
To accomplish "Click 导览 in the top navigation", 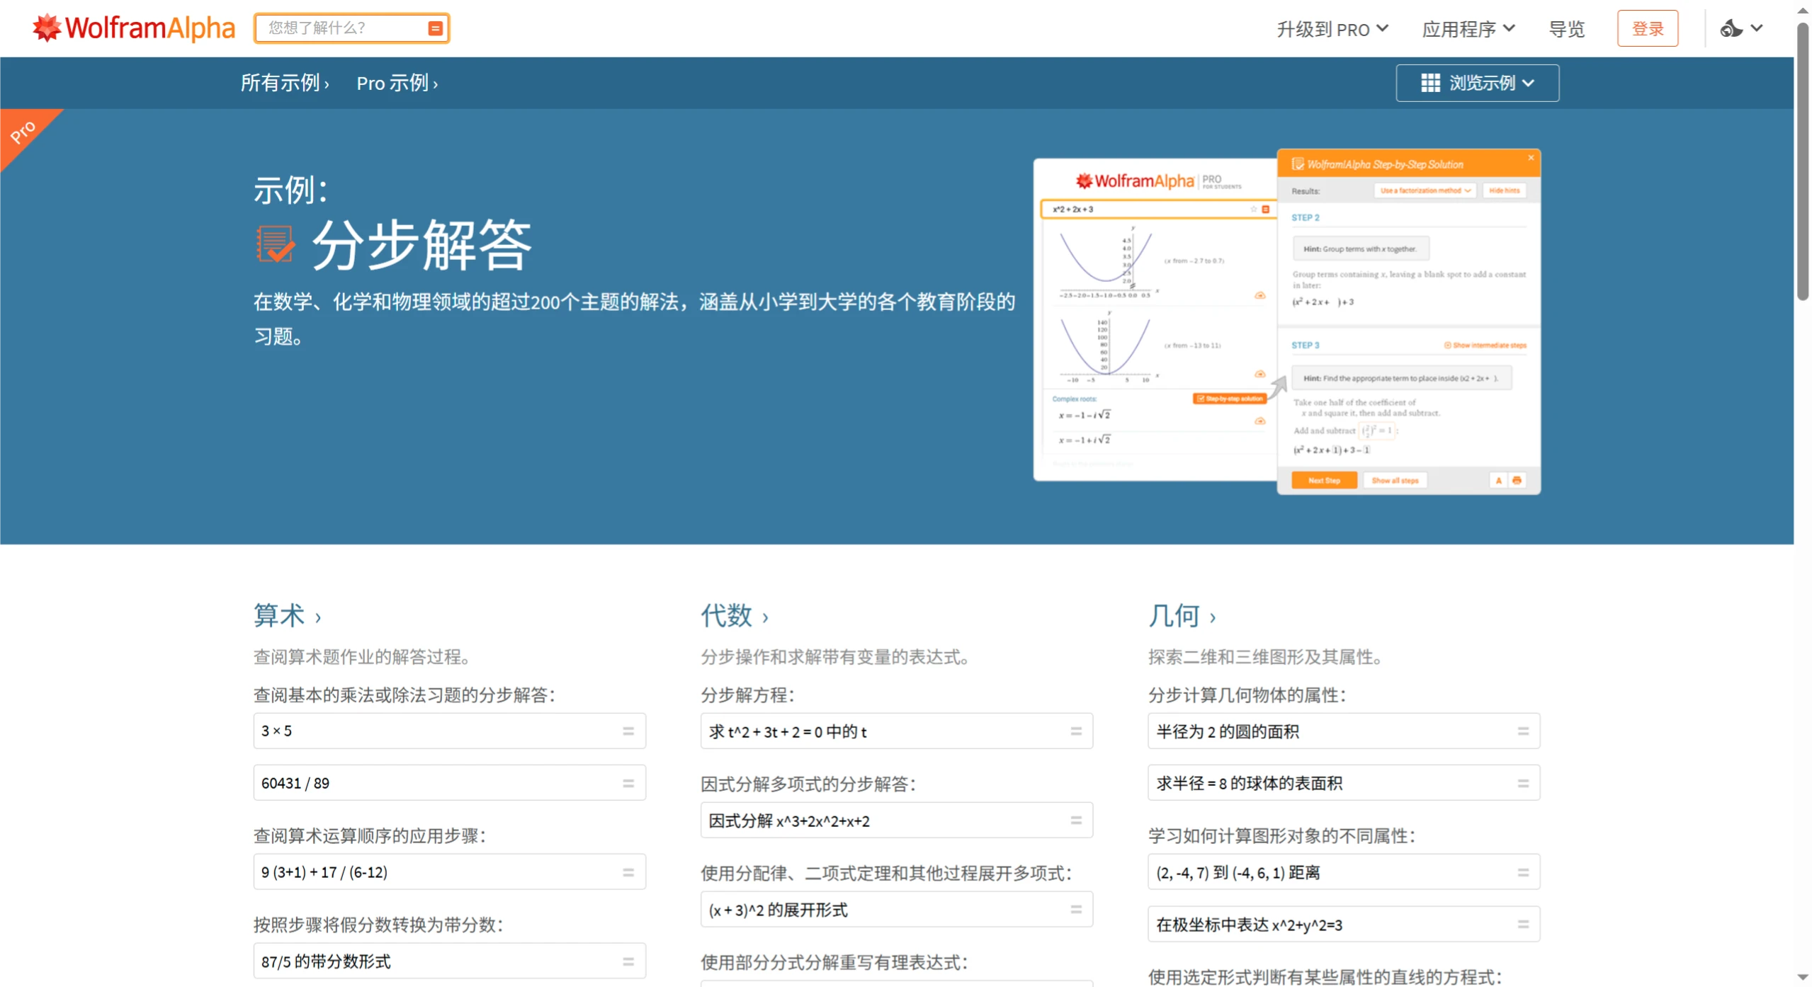I will (1566, 29).
